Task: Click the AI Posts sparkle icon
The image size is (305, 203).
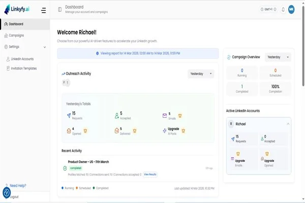Action: [x=165, y=131]
